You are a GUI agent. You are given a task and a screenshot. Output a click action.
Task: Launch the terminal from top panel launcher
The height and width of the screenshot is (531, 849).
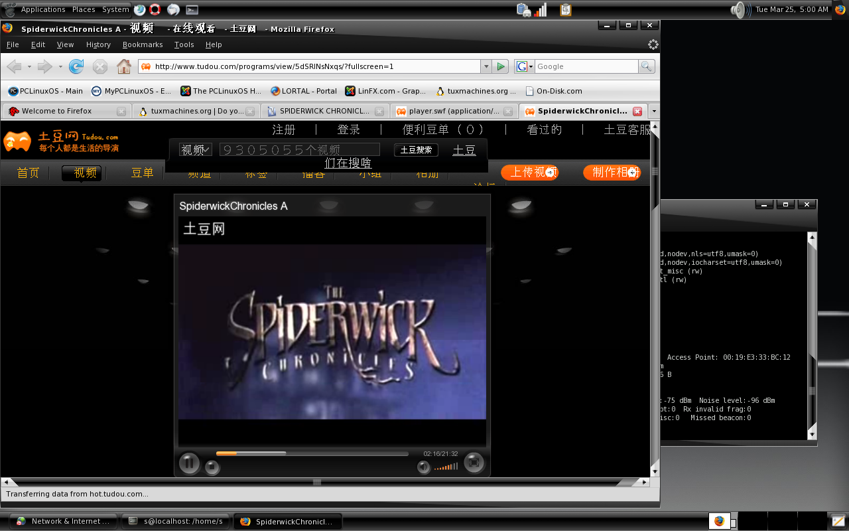tap(192, 9)
